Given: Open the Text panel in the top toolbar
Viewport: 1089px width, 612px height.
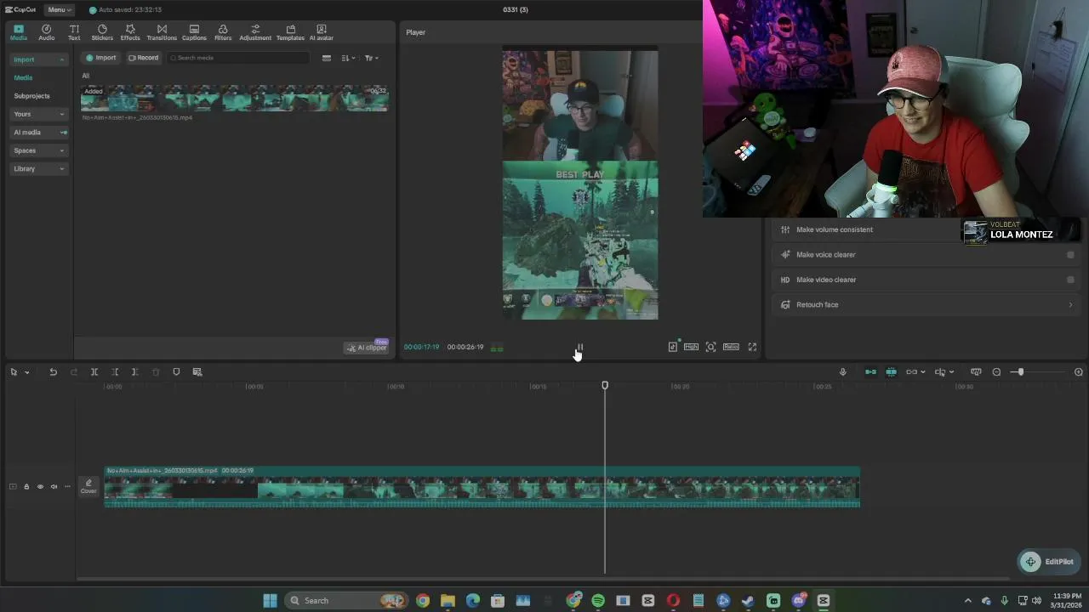Looking at the screenshot, I should tap(74, 32).
